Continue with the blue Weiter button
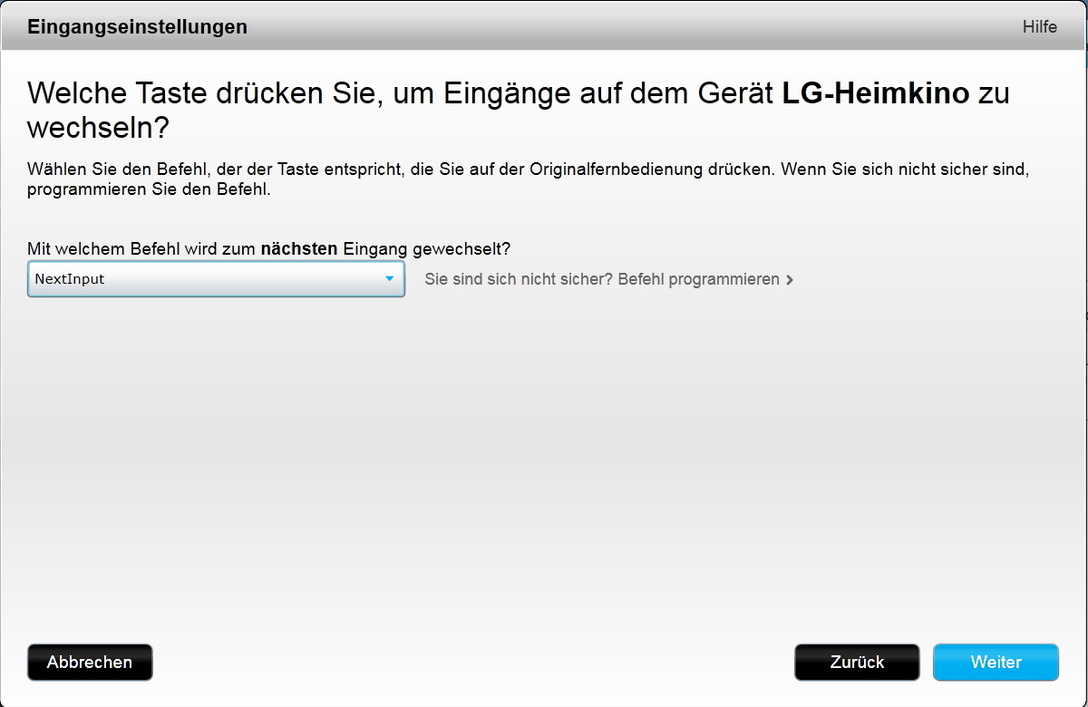Image resolution: width=1088 pixels, height=707 pixels. [996, 663]
